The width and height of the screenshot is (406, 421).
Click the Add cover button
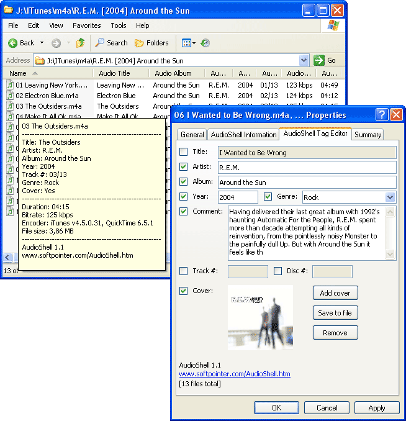335,293
